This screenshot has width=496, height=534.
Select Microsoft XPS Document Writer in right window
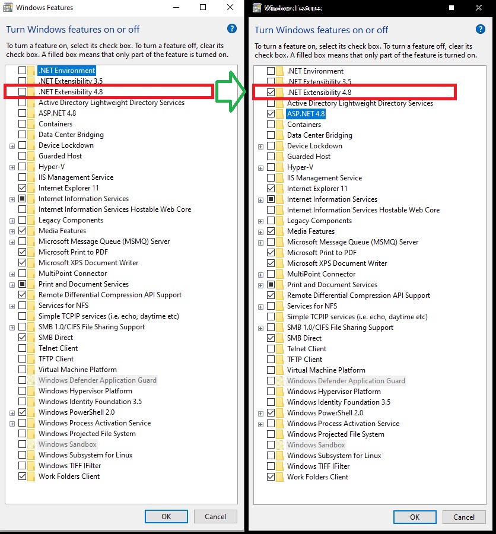[337, 263]
